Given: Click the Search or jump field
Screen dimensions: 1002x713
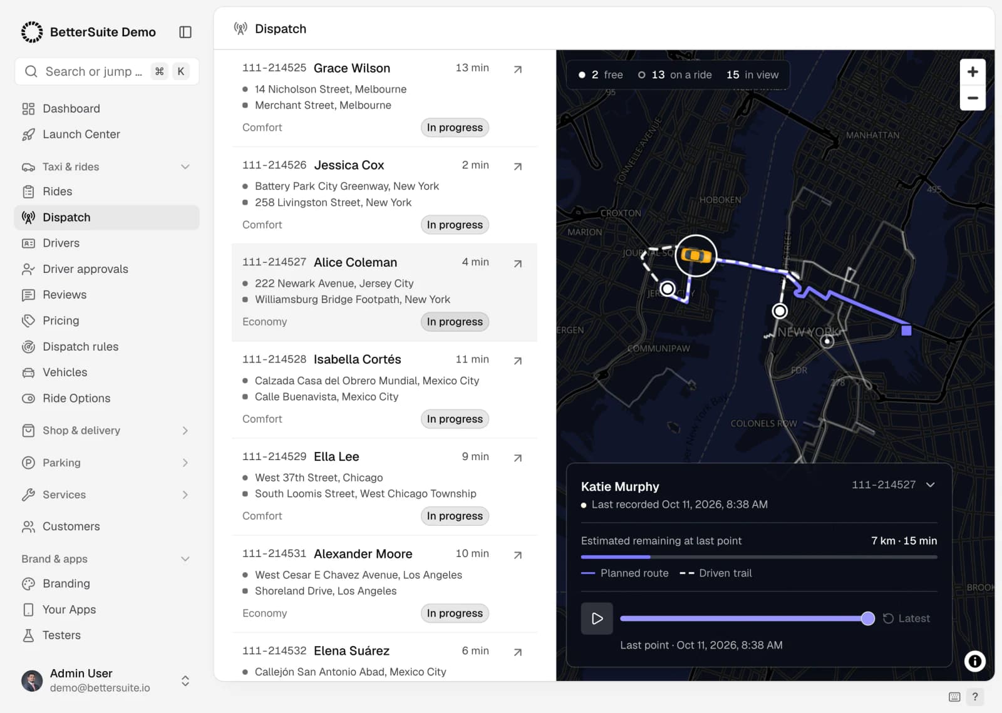Looking at the screenshot, I should tap(106, 71).
